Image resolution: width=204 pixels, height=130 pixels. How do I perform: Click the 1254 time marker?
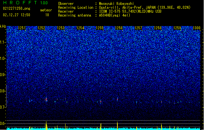click(80, 28)
